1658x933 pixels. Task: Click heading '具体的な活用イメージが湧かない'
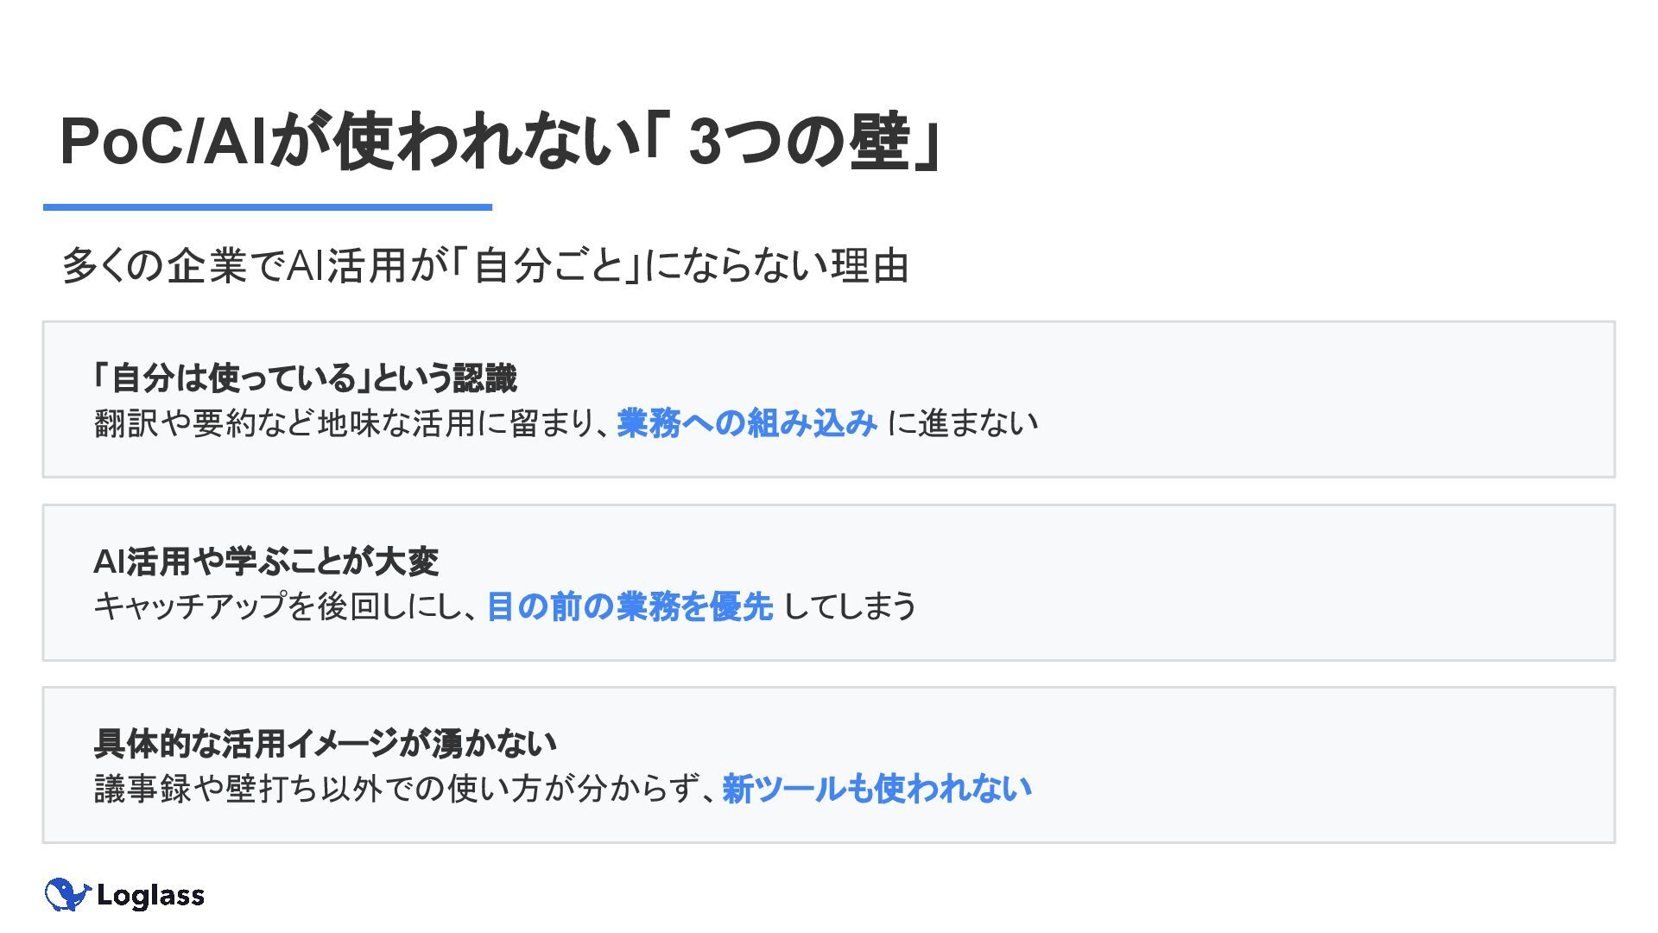coord(325,743)
